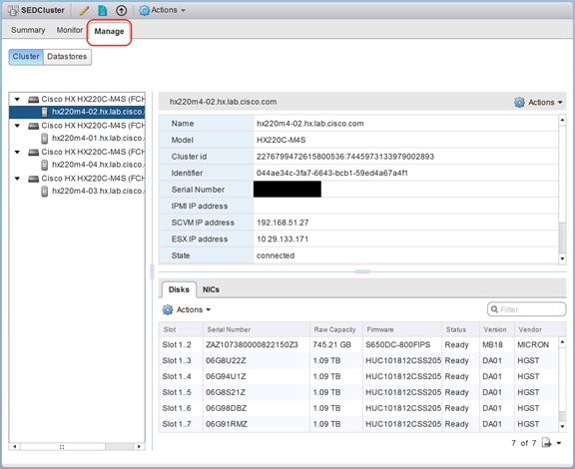Select disk serial 06G8S21Z
The height and width of the screenshot is (469, 575).
[226, 392]
